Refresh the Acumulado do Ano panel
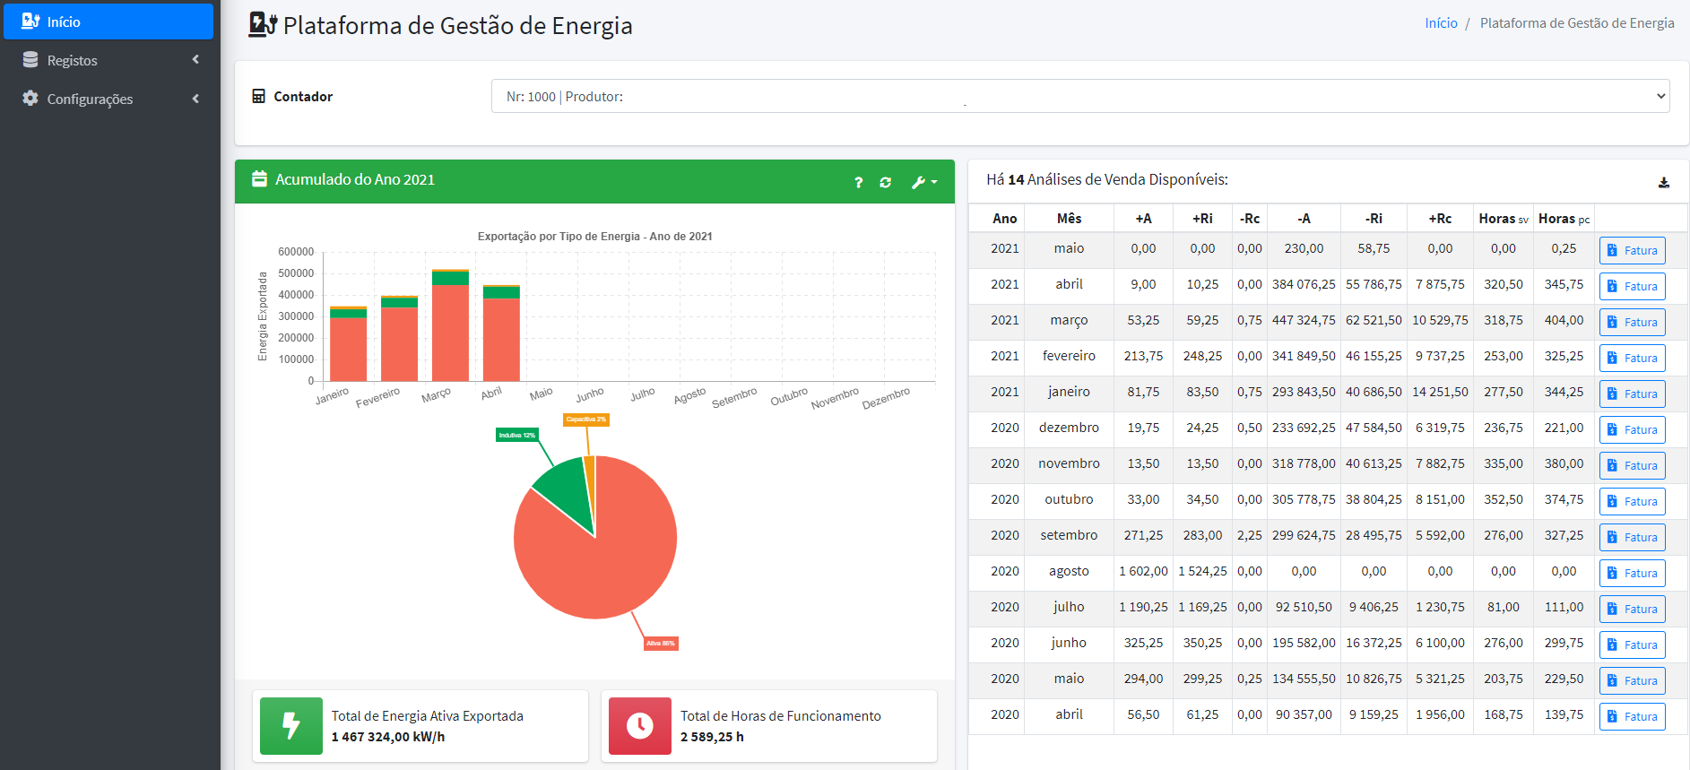The height and width of the screenshot is (770, 1690). 885,182
